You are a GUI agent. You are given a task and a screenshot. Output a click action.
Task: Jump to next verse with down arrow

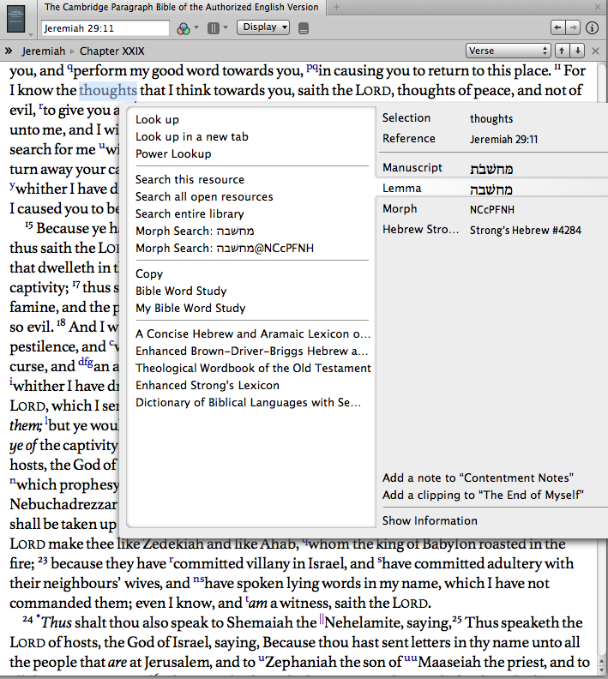coord(578,51)
